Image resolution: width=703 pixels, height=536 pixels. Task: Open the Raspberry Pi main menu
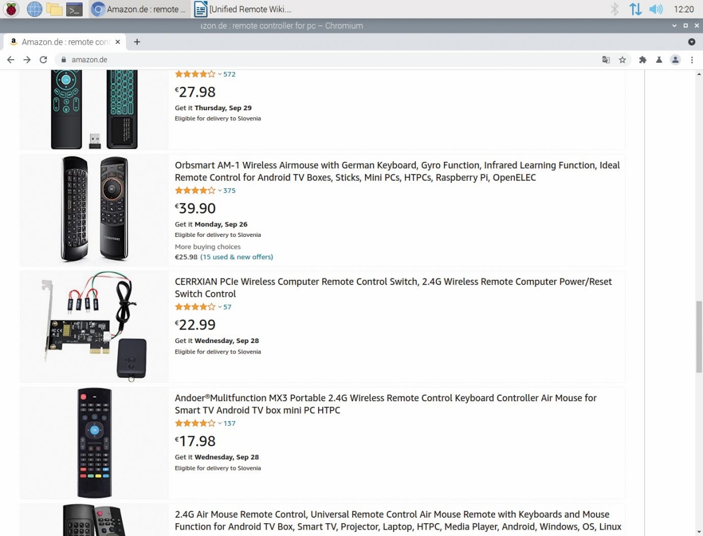[x=11, y=9]
